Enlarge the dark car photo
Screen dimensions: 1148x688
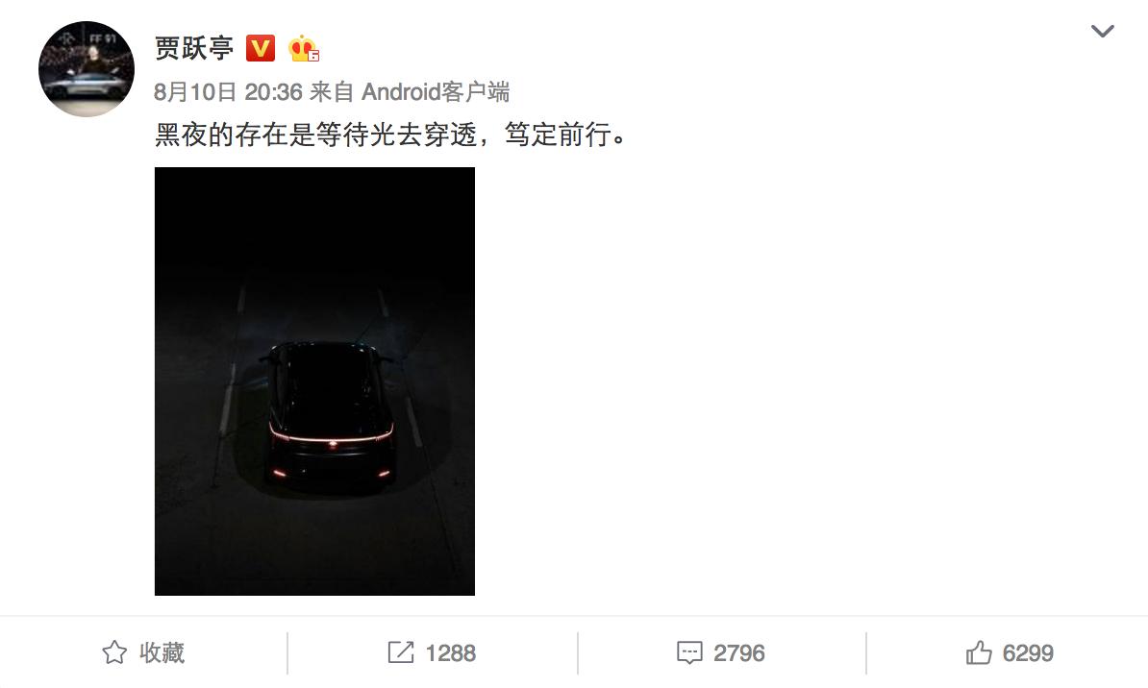coord(314,381)
